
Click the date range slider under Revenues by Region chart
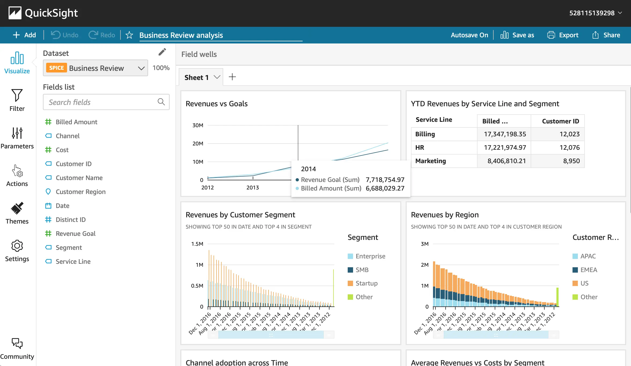pyautogui.click(x=496, y=335)
